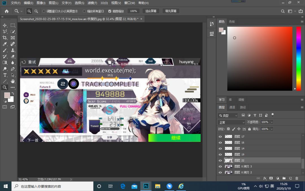The width and height of the screenshot is (305, 191).
Task: Click the 适合屏幕 button
Action: coord(151,11)
